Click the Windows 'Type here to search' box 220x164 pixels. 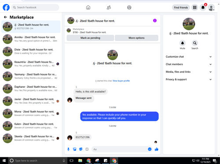point(37,160)
